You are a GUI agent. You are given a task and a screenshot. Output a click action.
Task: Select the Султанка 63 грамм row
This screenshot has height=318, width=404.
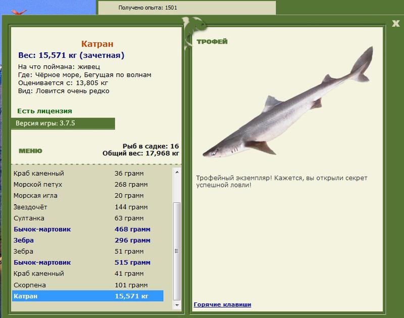coord(87,218)
